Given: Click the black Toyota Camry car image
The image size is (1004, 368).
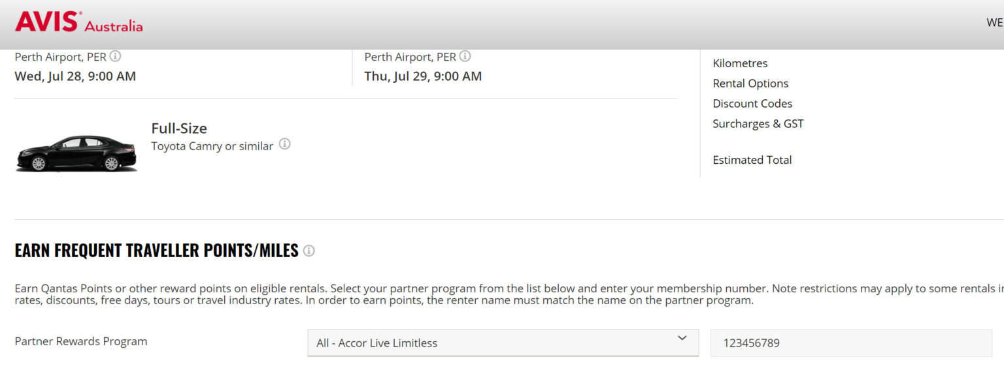Looking at the screenshot, I should pos(76,153).
